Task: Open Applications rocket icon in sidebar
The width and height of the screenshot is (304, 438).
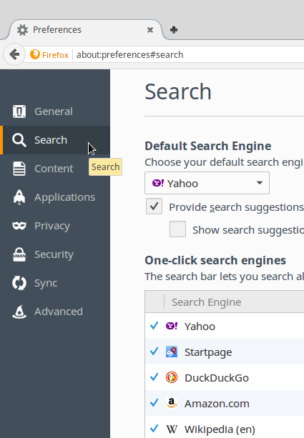Action: pos(19,197)
